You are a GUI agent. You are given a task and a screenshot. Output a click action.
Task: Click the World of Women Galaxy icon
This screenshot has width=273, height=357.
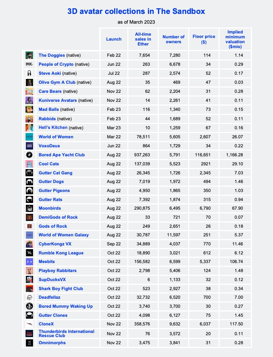pyautogui.click(x=29, y=235)
